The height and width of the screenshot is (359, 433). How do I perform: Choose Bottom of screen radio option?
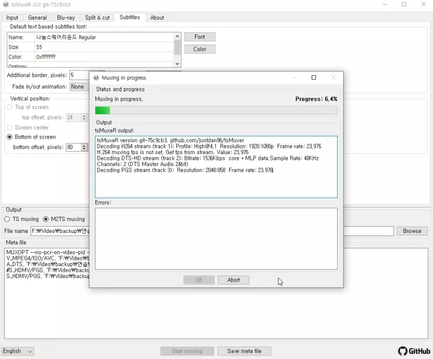click(x=31, y=137)
